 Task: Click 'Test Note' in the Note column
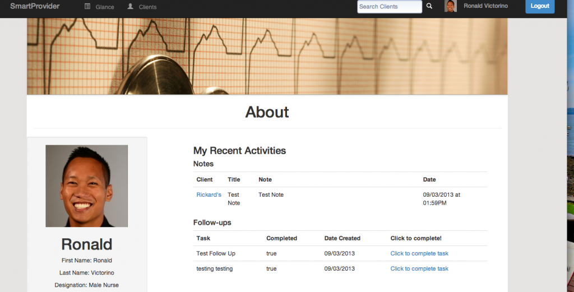pos(271,194)
